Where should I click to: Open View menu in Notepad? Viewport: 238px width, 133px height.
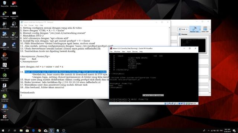[x=36, y=25]
